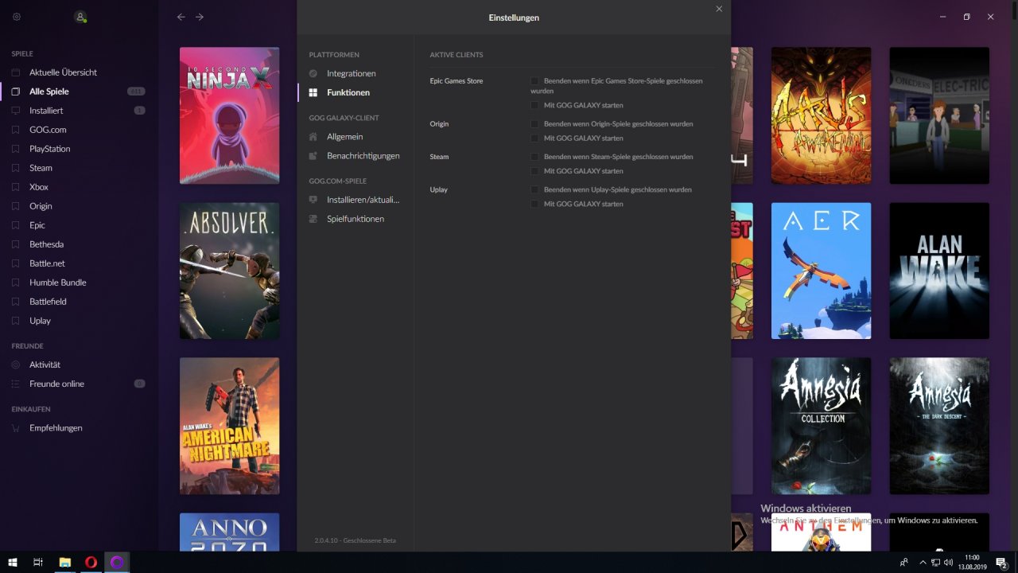Open the Steam bookmark
Screen dimensions: 1018x573
point(41,168)
